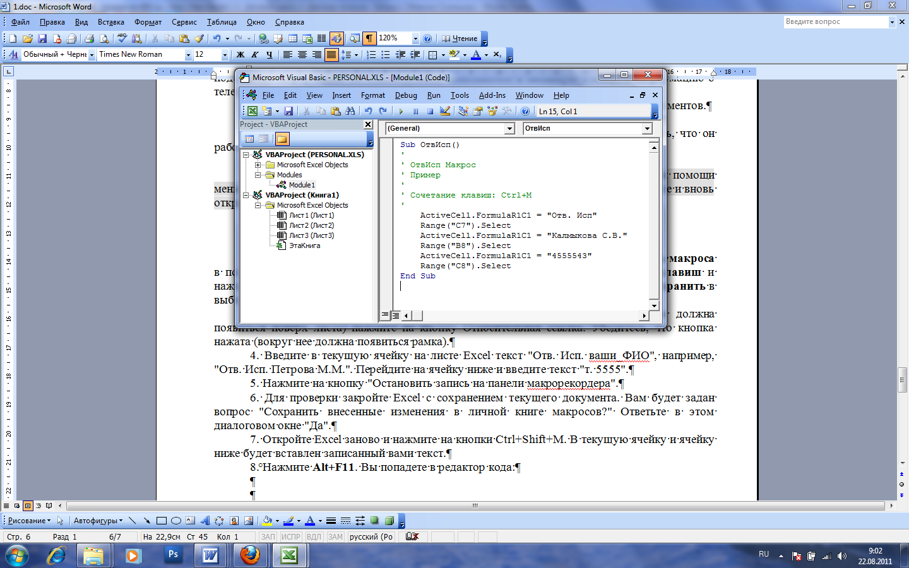Screen dimensions: 909x568
Task: Open Properties Window icon in VBA toolbar
Action: click(478, 111)
